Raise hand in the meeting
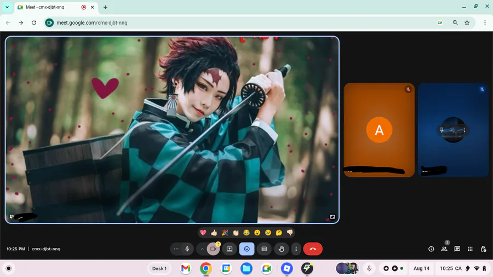Viewport: 493px width, 277px height. click(x=282, y=249)
